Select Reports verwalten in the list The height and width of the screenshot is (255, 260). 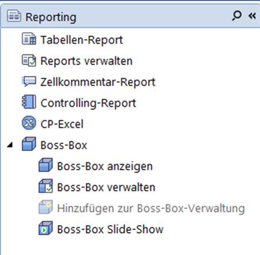coord(86,61)
